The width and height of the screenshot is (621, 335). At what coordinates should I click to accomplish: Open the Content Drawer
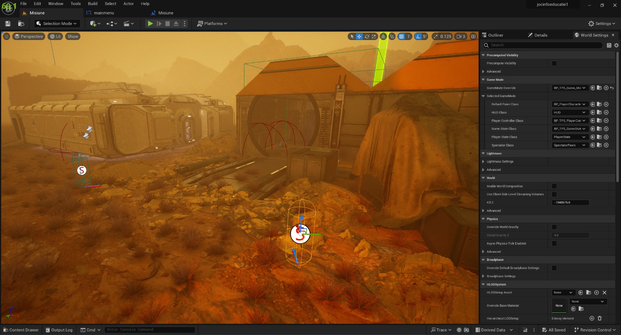21,330
